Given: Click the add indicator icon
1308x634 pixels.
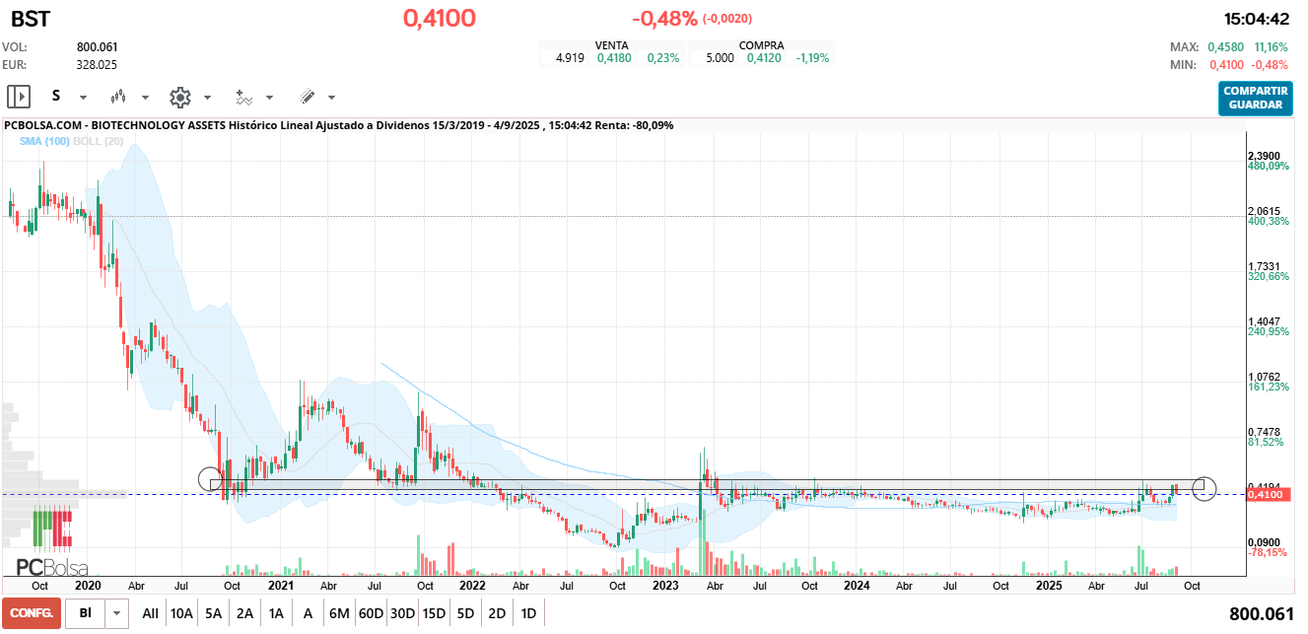Looking at the screenshot, I should click(243, 97).
